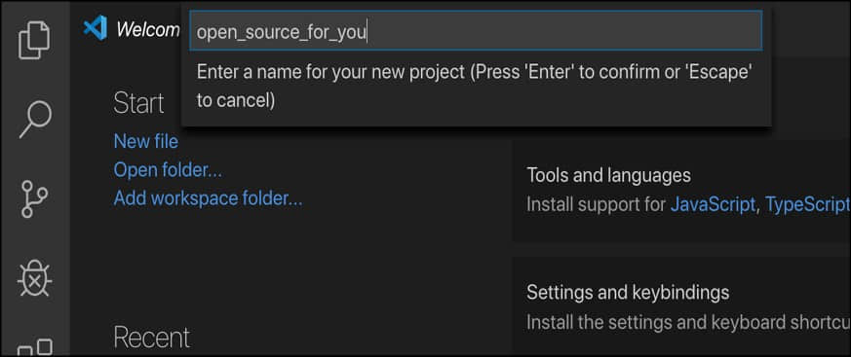Click the TypeScript support link

tap(807, 205)
